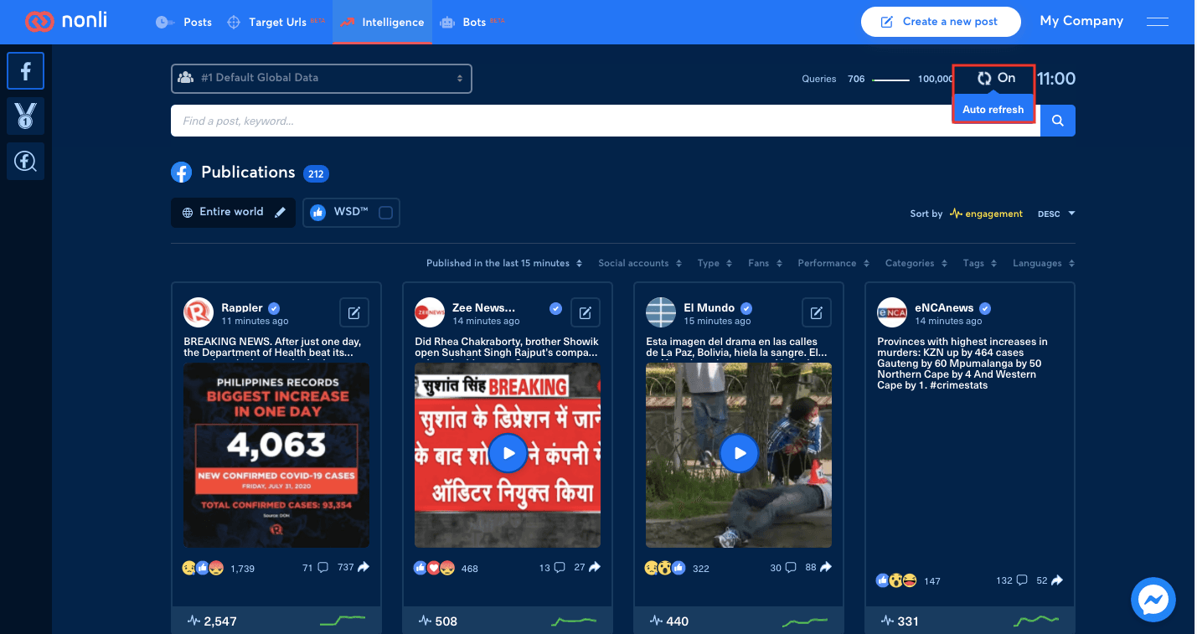Open the medal rankings sidebar icon
Viewport: 1197px width, 634px height.
tap(25, 116)
